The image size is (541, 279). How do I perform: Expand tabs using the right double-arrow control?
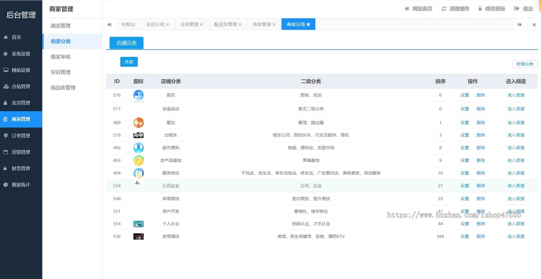(x=519, y=25)
